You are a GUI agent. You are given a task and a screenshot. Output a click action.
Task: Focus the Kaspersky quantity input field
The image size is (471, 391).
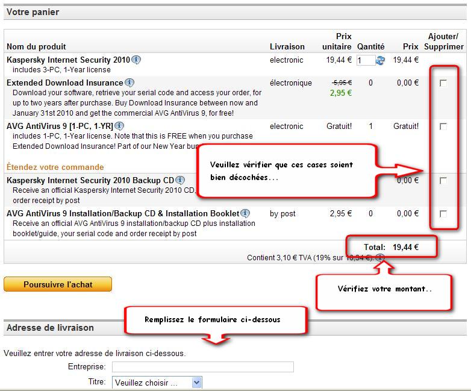(366, 60)
